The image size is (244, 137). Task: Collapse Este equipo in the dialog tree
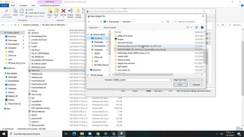[x=88, y=75]
